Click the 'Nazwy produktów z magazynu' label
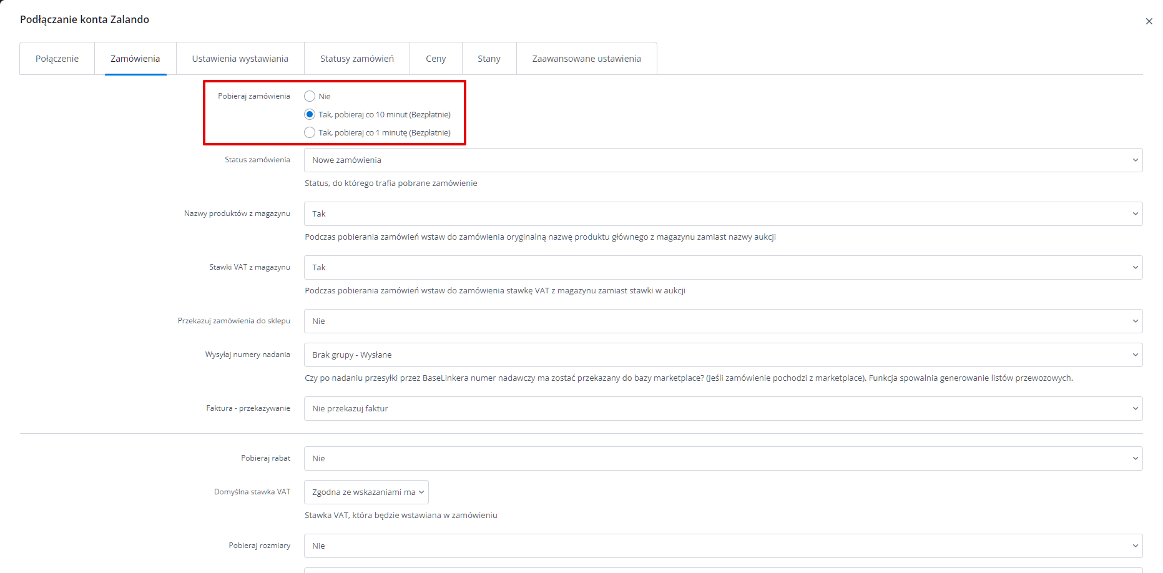The height and width of the screenshot is (573, 1163). pos(237,213)
